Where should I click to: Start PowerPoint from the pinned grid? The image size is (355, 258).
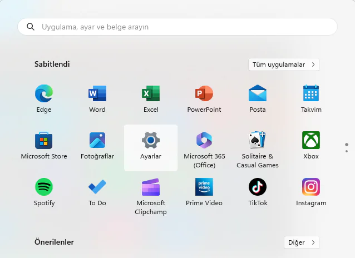coord(204,94)
